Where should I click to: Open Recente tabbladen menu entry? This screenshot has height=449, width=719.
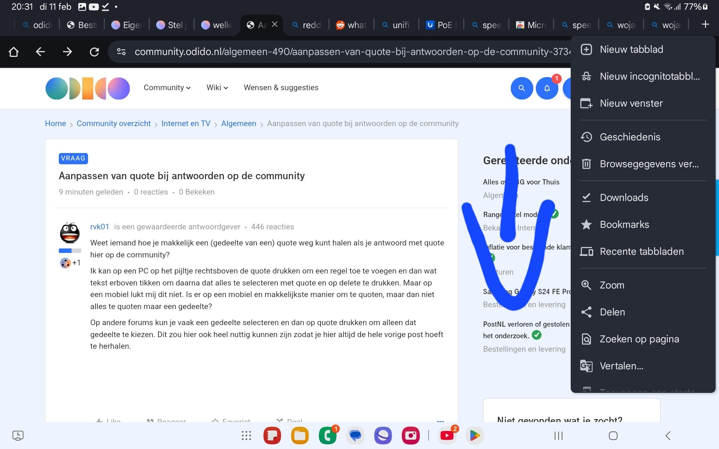643,251
